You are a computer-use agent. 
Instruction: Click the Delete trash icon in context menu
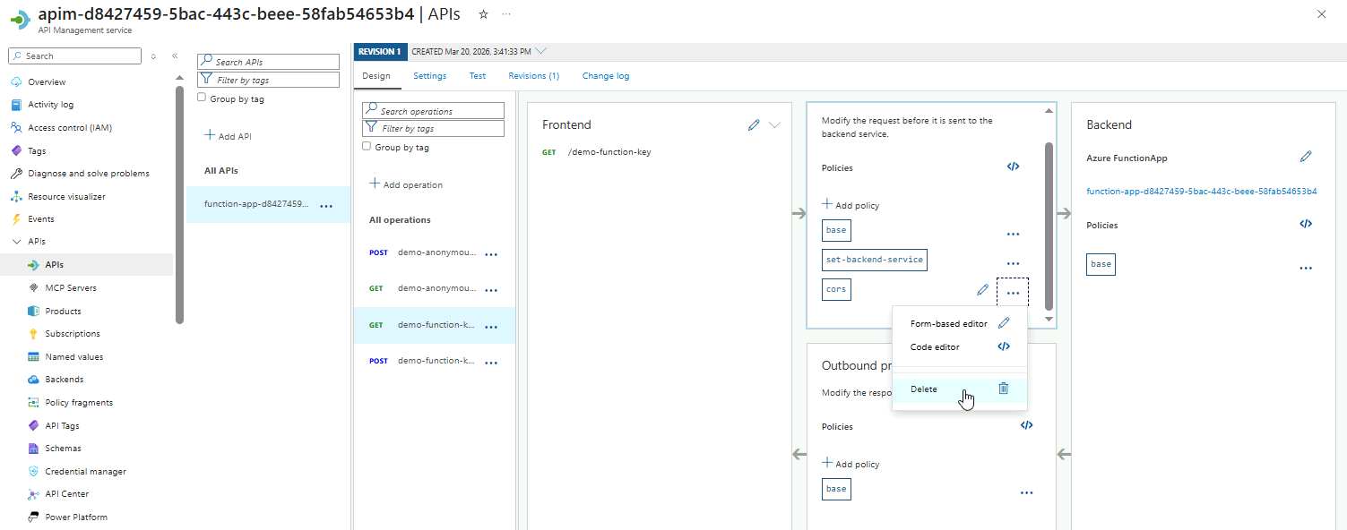coord(1003,389)
